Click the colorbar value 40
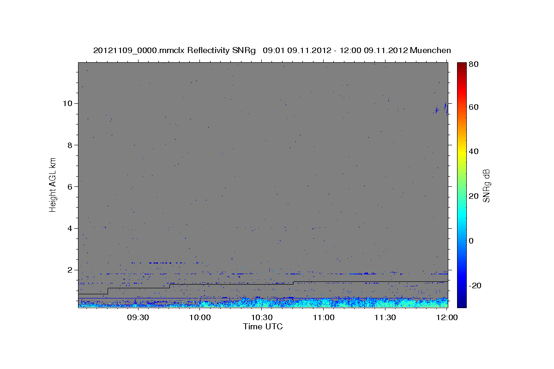 [x=474, y=151]
